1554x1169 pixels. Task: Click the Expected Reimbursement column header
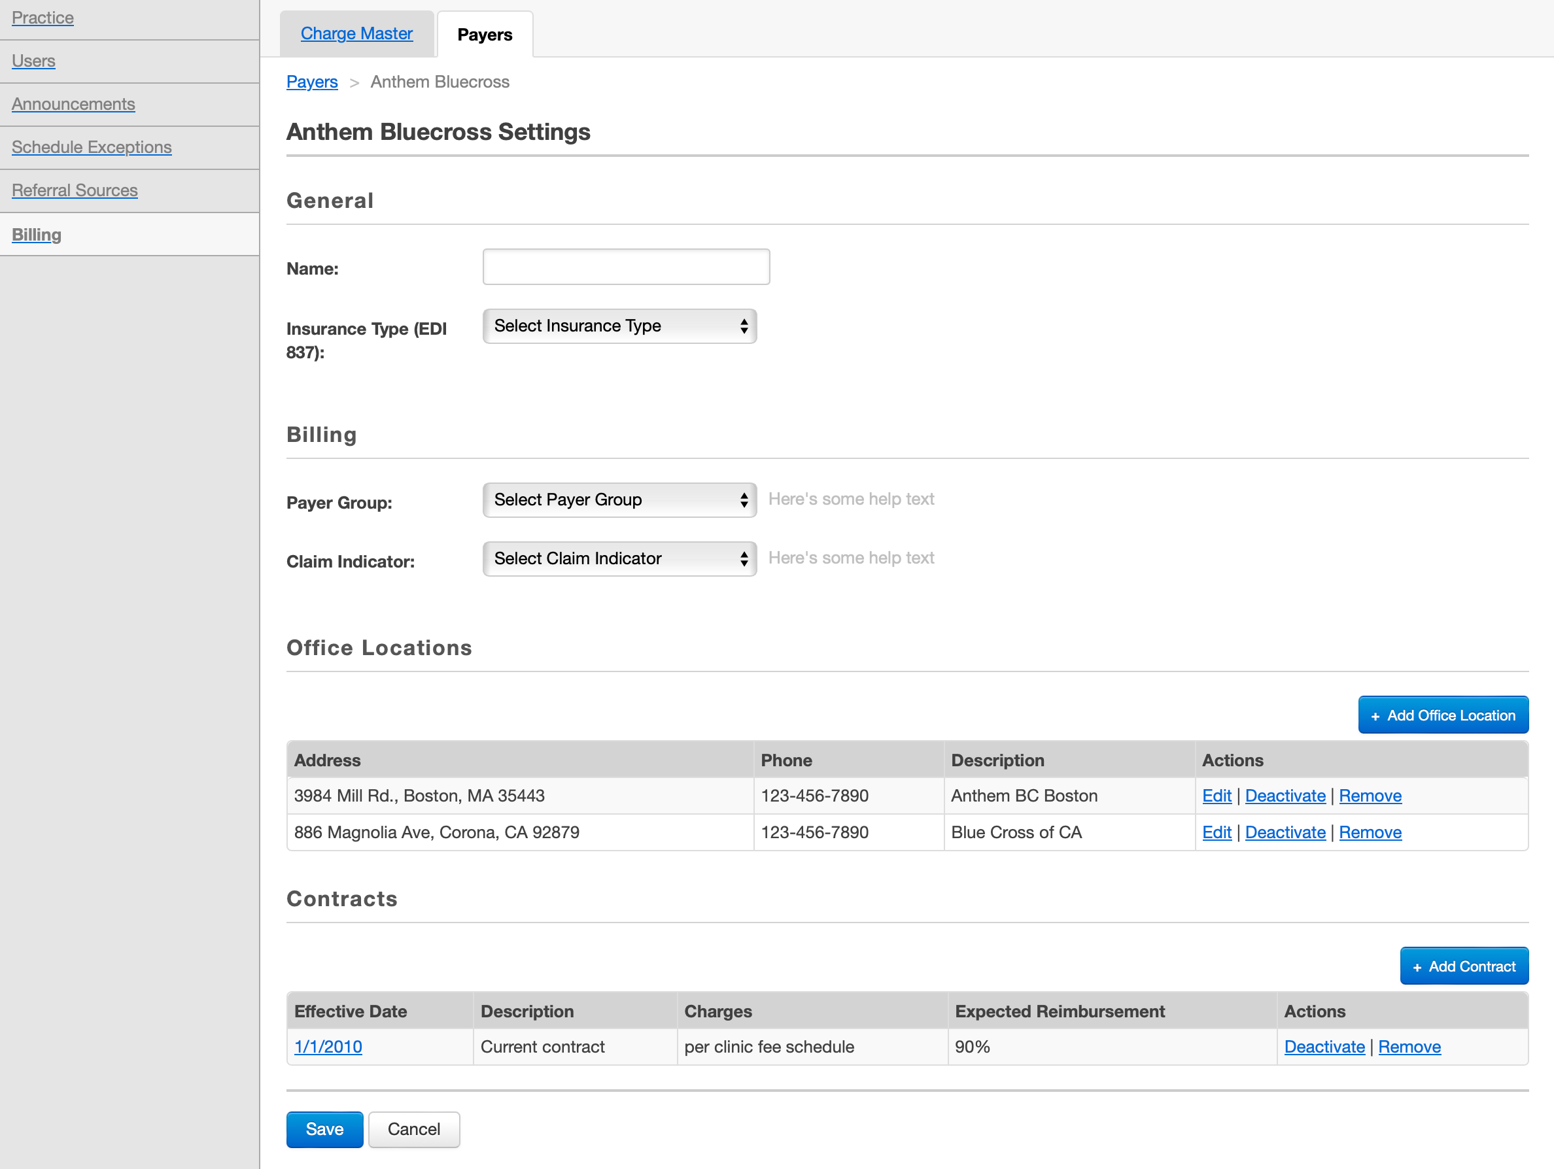1111,1011
